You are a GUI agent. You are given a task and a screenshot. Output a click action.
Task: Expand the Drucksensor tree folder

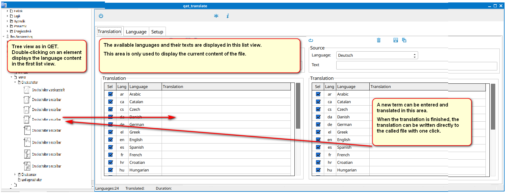point(15,174)
